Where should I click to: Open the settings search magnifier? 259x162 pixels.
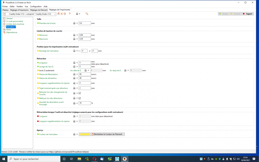[87, 14]
